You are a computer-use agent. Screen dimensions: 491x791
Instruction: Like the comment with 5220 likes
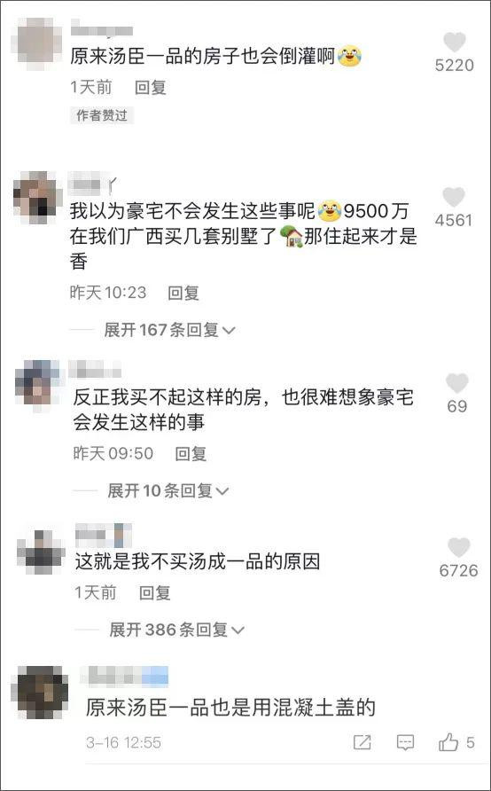tap(454, 43)
